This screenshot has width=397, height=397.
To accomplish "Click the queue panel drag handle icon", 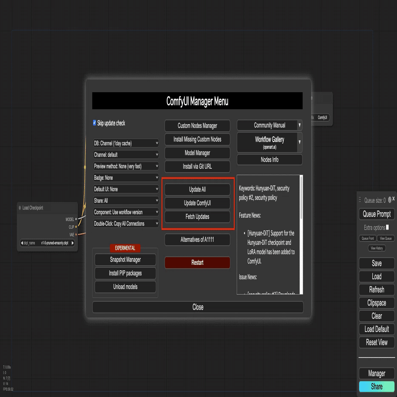I will coord(360,200).
